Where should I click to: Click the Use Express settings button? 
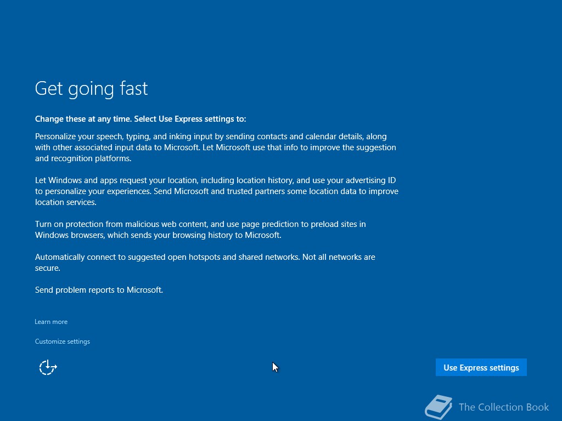tap(481, 367)
